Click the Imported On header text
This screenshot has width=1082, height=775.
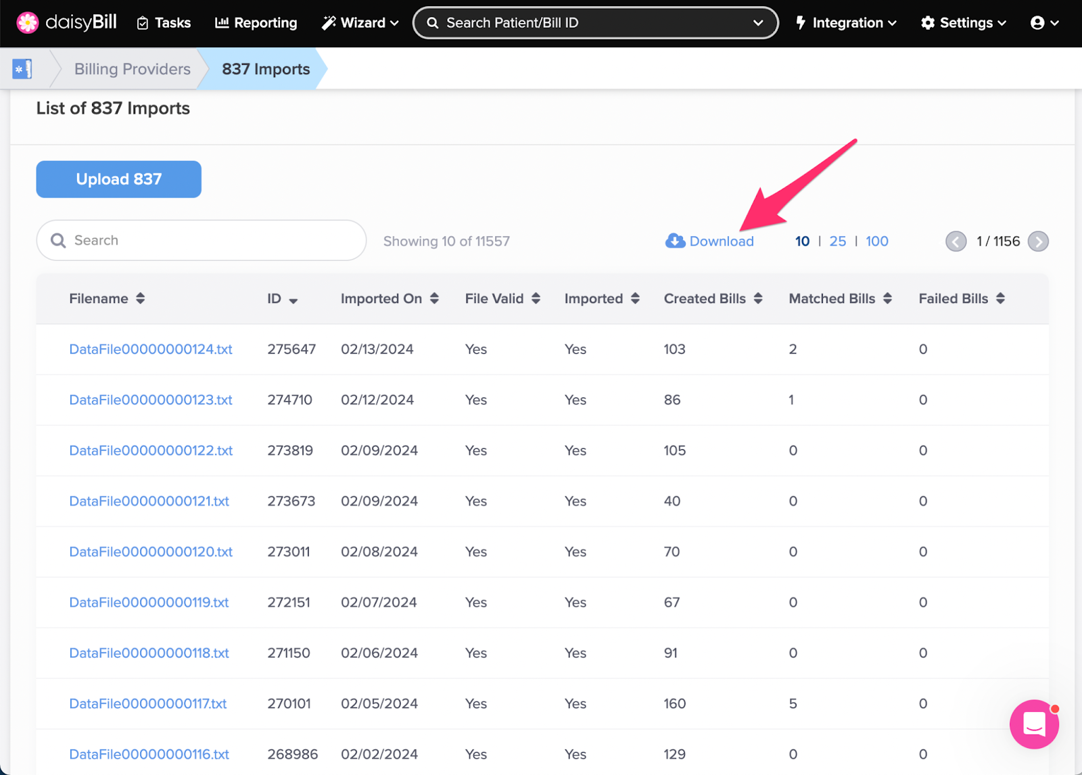pos(381,299)
